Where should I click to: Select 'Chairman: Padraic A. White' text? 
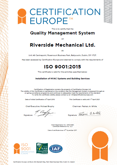click(x=85, y=106)
